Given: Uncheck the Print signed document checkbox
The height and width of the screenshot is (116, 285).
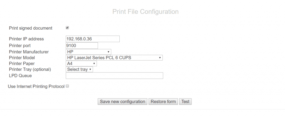Looking at the screenshot, I should point(67,28).
